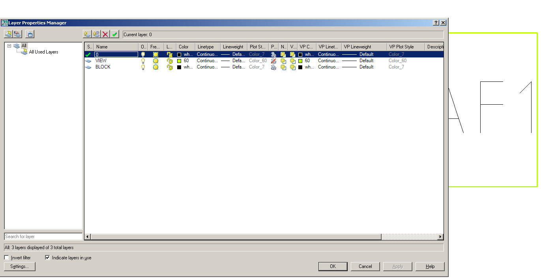The height and width of the screenshot is (279, 541).
Task: Enable plotting for layer VIEW
Action: [273, 61]
